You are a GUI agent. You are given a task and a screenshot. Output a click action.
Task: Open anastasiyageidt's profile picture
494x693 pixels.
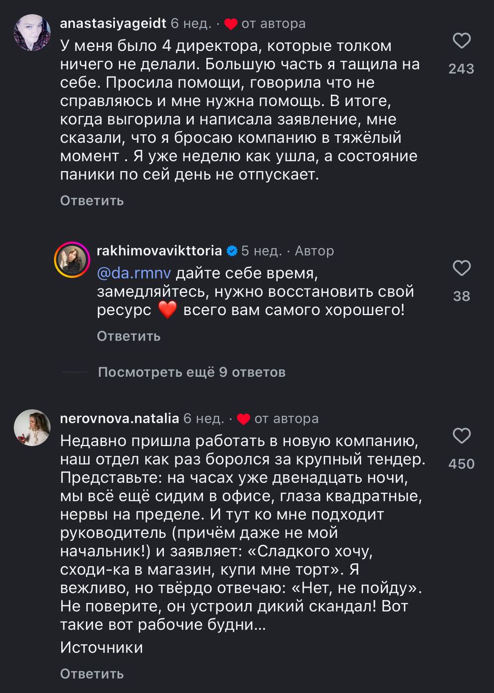(x=32, y=32)
